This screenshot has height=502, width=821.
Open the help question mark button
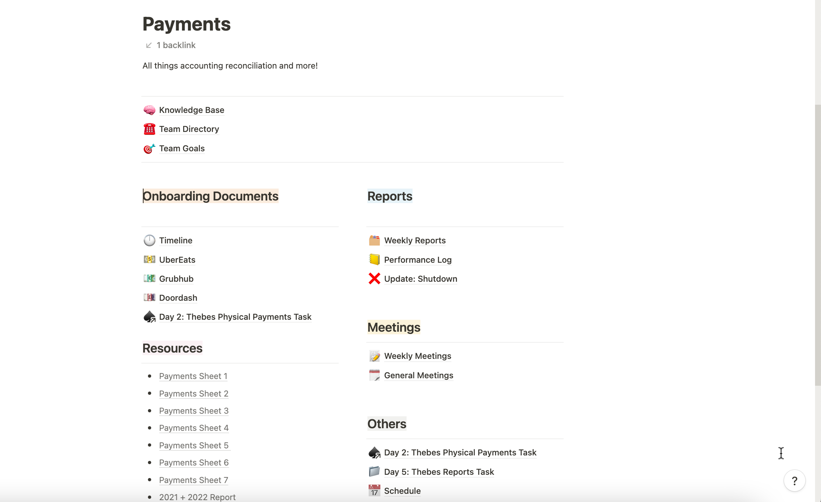[794, 481]
